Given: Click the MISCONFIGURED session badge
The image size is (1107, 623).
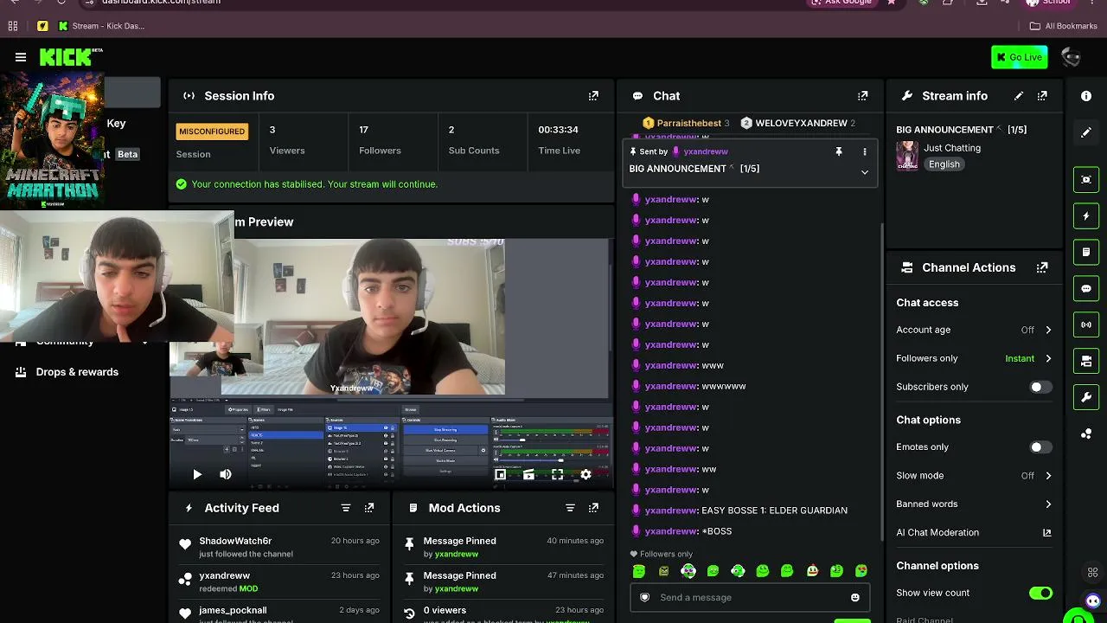Looking at the screenshot, I should [x=212, y=132].
